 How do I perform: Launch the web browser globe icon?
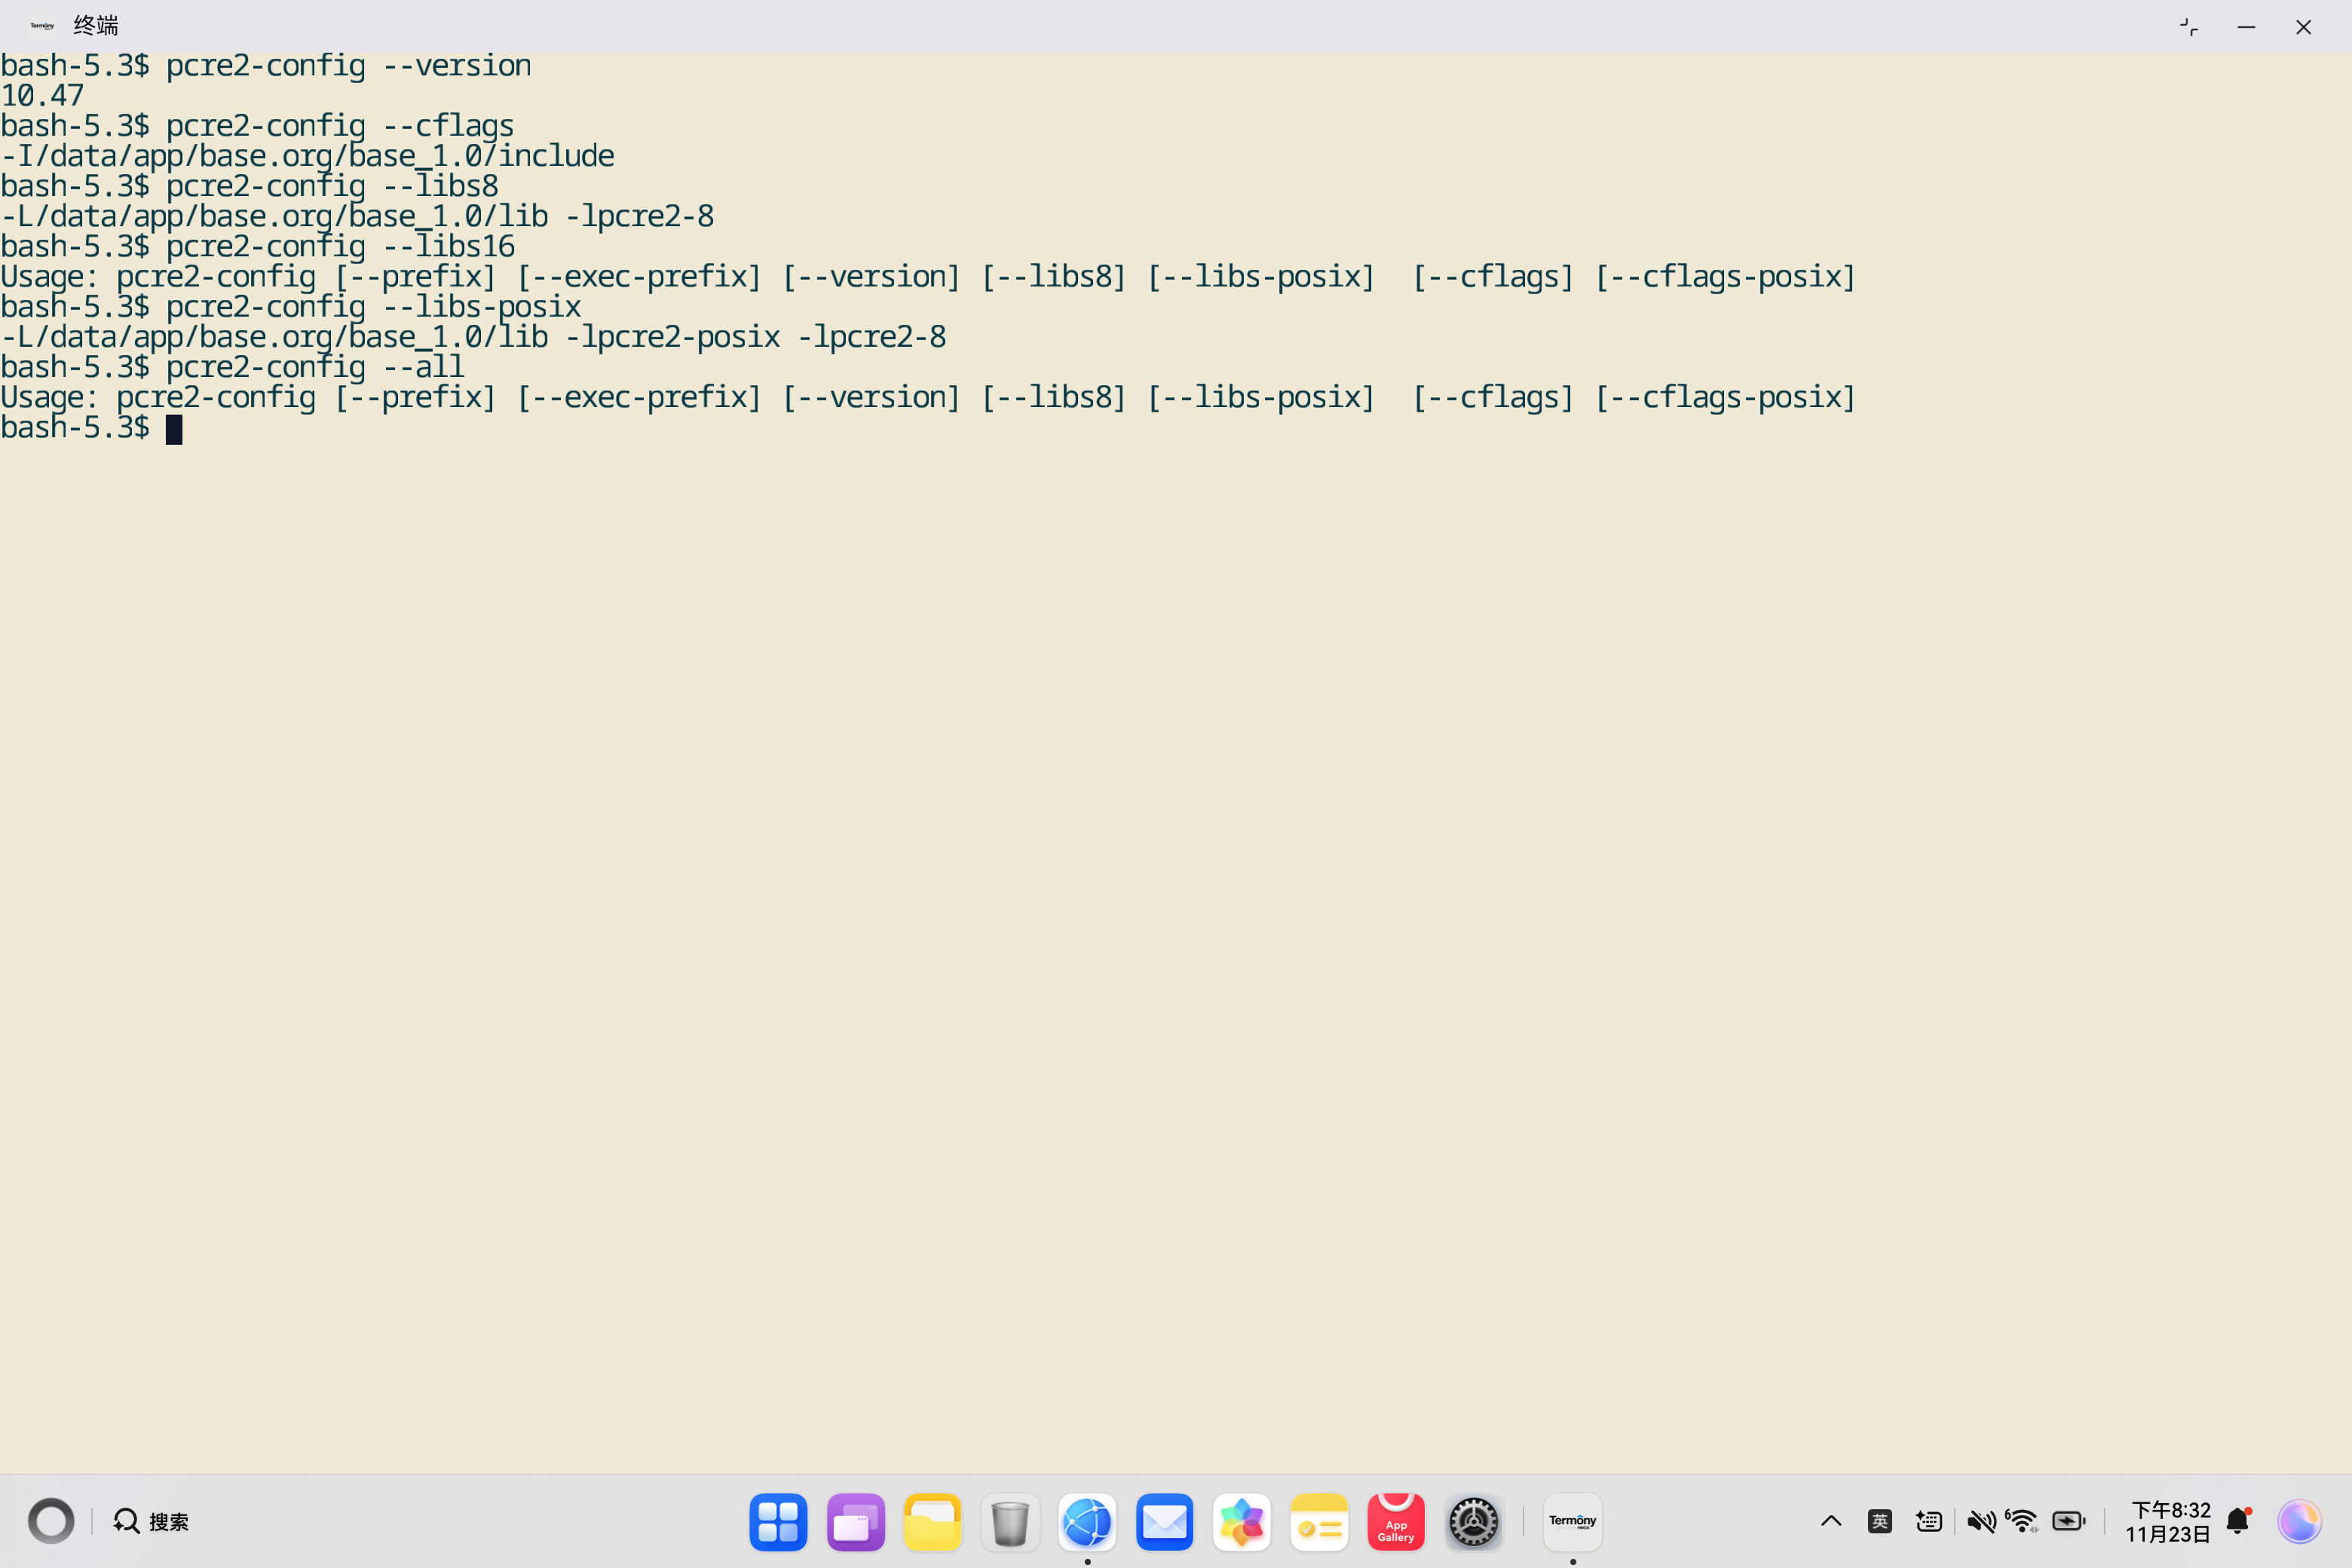1087,1521
